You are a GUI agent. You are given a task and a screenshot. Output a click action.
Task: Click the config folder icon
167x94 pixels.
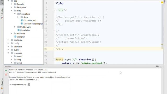[12, 43]
